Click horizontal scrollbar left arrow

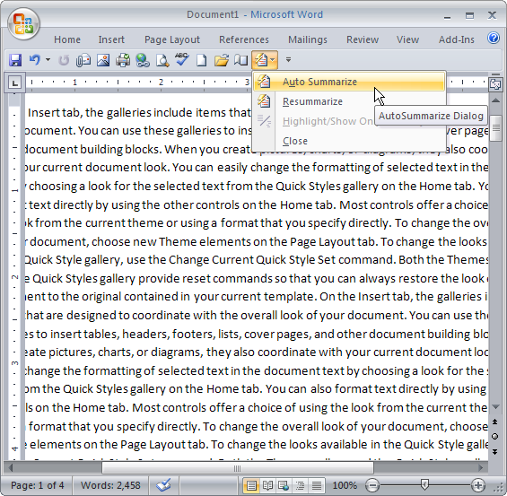tap(11, 468)
